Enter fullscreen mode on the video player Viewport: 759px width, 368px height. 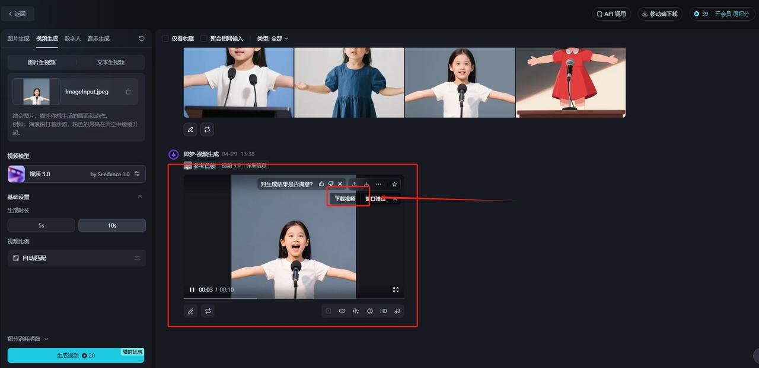click(396, 289)
